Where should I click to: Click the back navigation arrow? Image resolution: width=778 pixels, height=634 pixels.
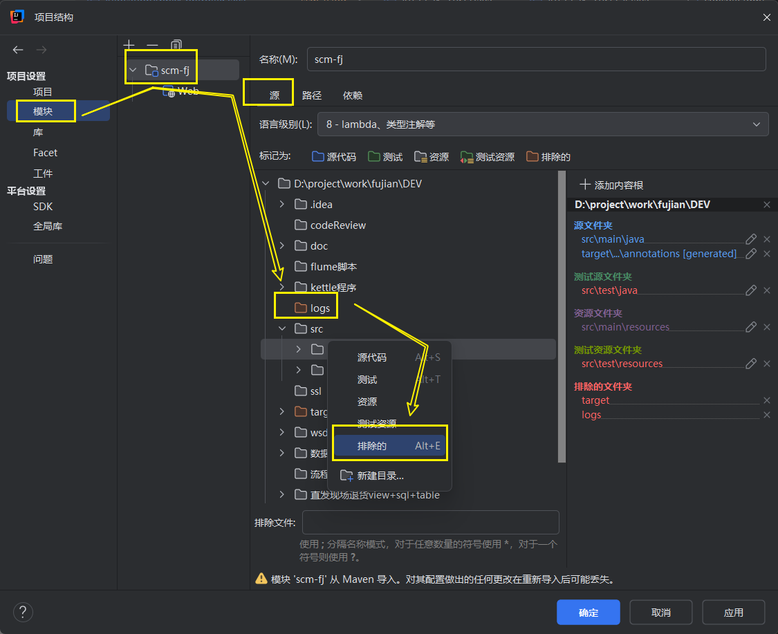[18, 50]
